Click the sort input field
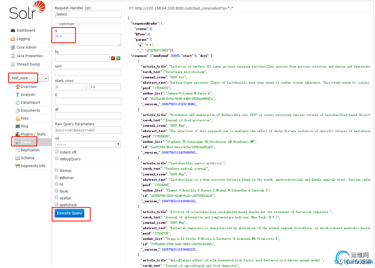 click(88, 73)
